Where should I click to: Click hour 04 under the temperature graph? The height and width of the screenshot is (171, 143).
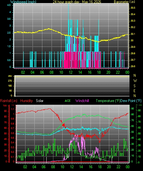coord(34,167)
